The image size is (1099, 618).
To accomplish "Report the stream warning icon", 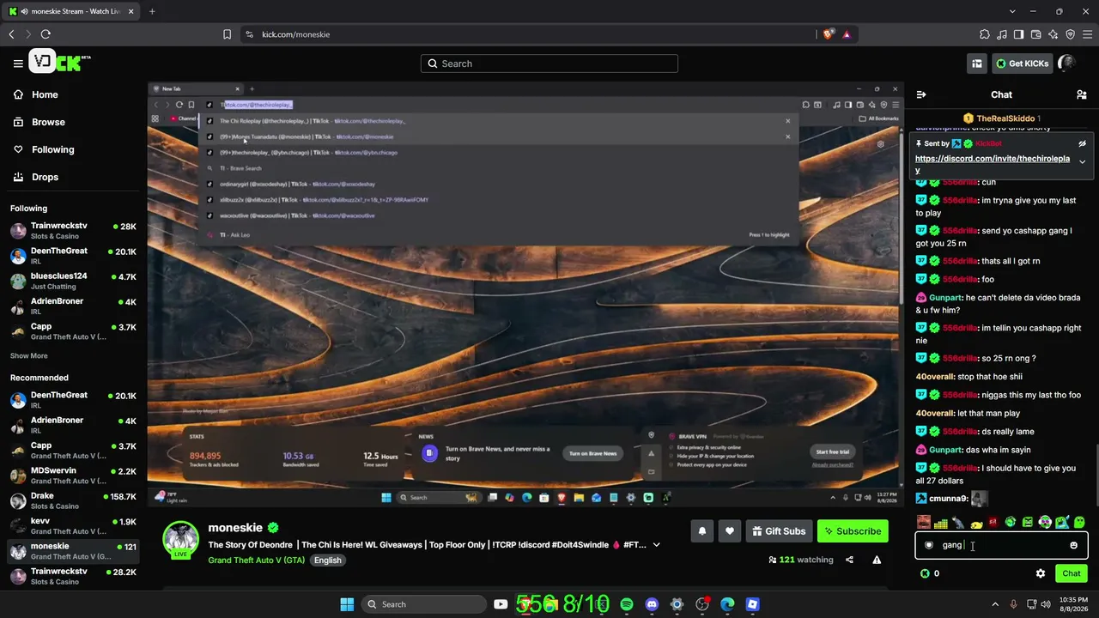I will [877, 560].
